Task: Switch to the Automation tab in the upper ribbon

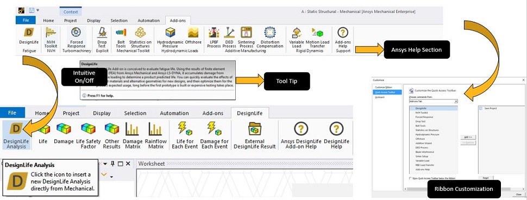Action: 148,20
